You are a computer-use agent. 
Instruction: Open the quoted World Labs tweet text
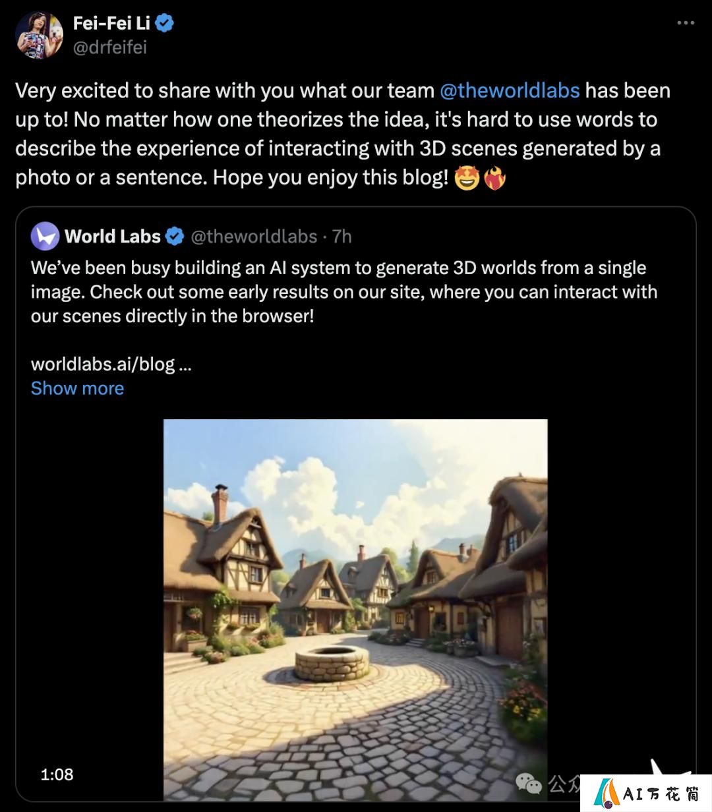click(344, 292)
